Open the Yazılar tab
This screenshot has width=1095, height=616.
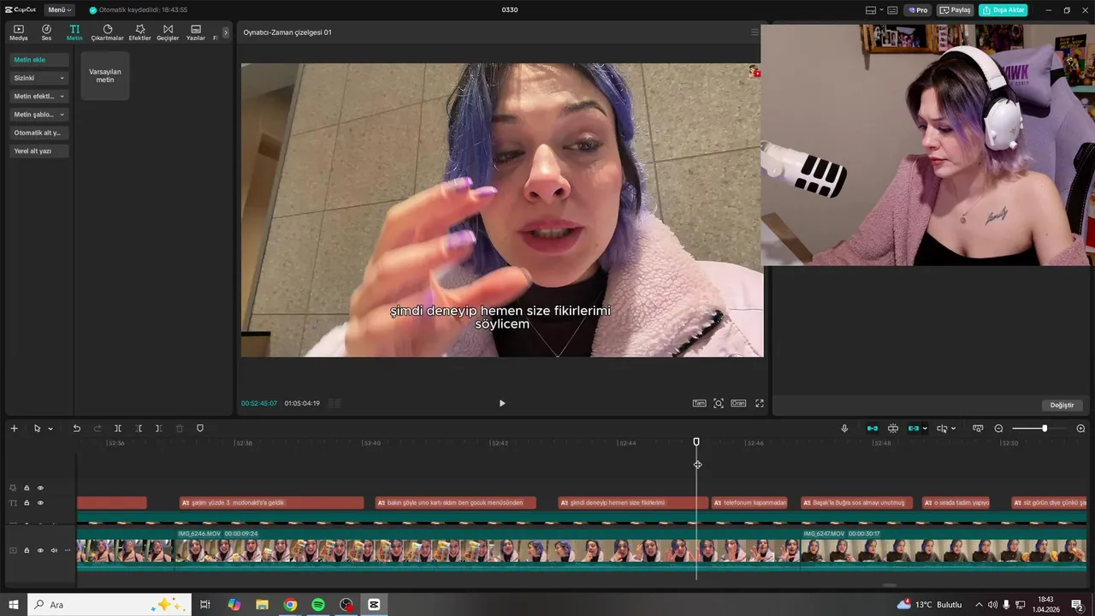pyautogui.click(x=196, y=33)
